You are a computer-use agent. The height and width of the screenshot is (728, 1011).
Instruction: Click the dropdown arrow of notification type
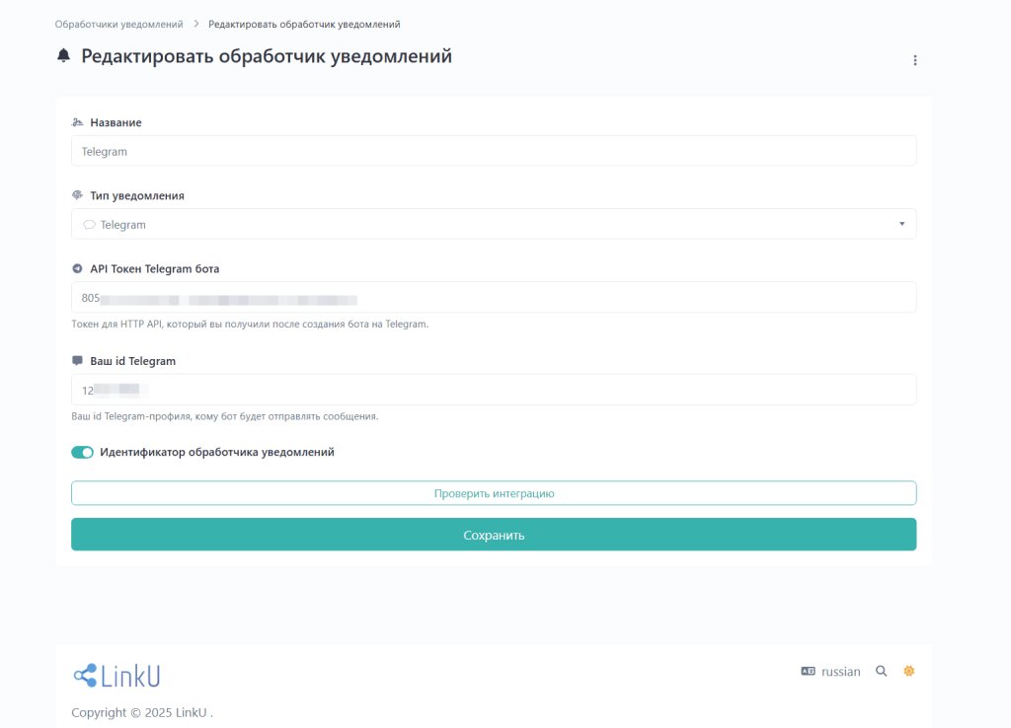(901, 224)
